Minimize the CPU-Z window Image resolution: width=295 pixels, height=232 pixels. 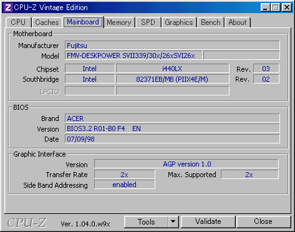tap(265, 7)
